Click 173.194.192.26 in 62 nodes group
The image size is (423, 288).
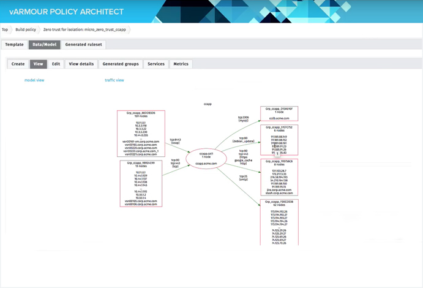click(279, 211)
